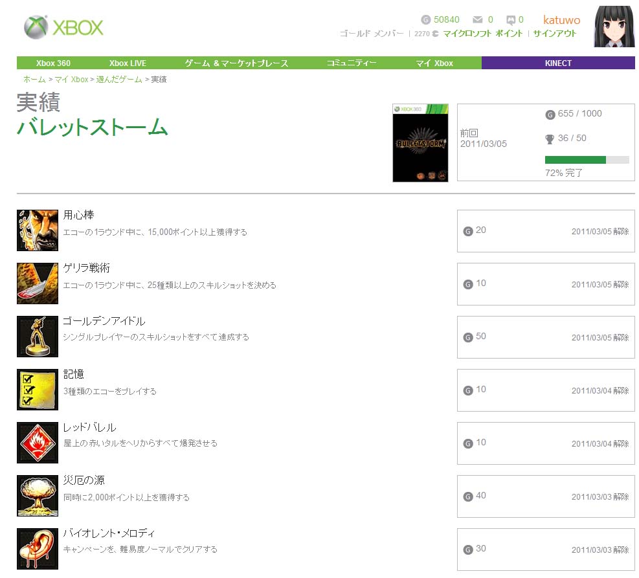Open the Xbox 360 menu tab
The height and width of the screenshot is (578, 639).
[x=53, y=63]
